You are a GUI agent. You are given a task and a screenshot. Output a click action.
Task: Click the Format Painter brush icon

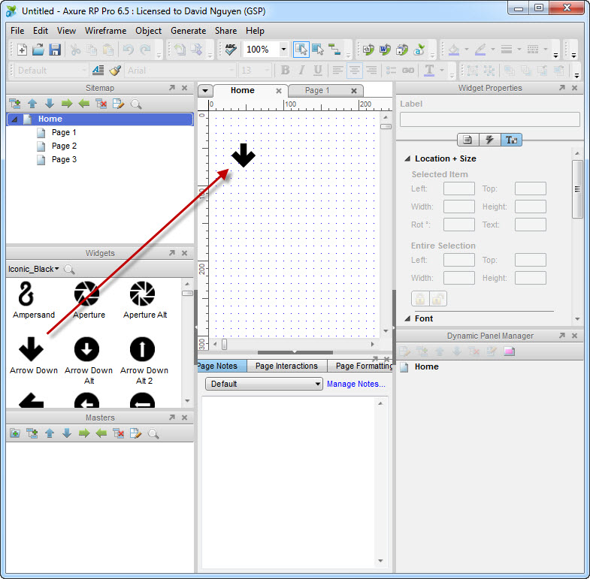point(114,71)
